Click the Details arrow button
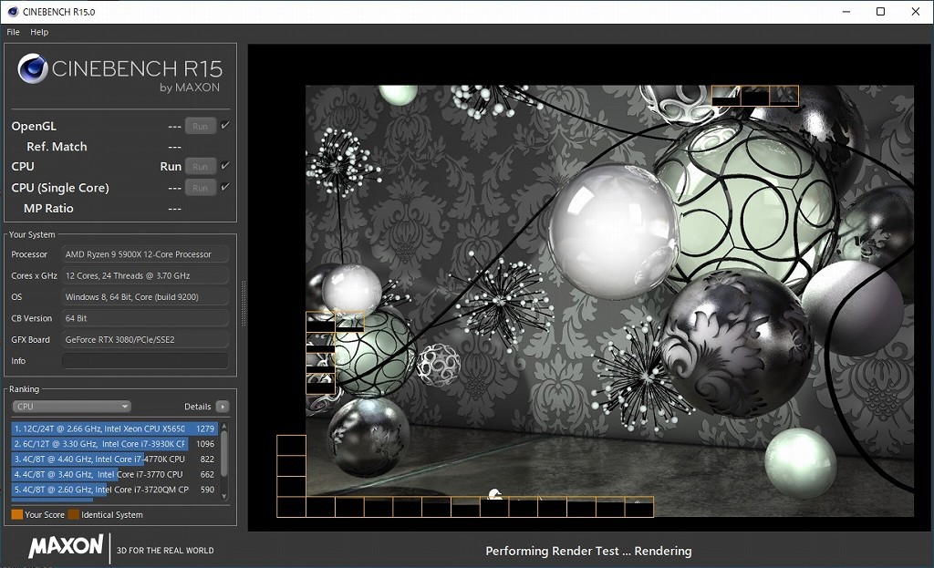Viewport: 934px width, 568px height. point(222,407)
